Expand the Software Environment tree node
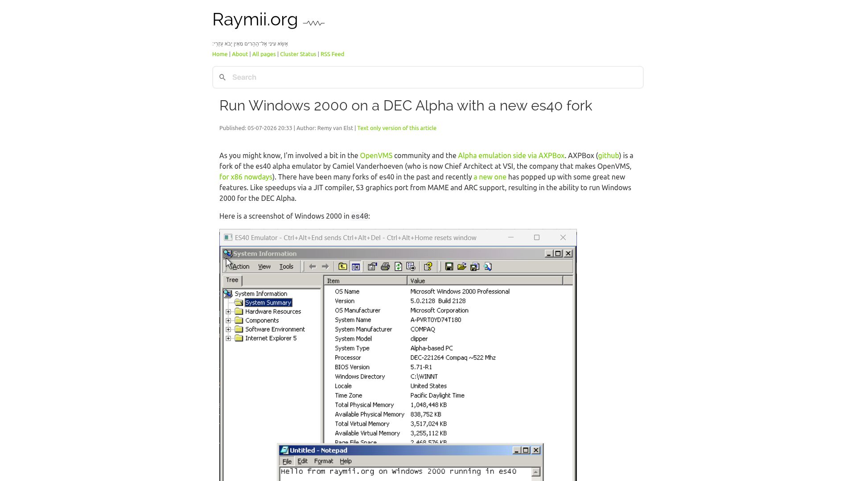Screen dimensions: 856x481 pyautogui.click(x=228, y=330)
